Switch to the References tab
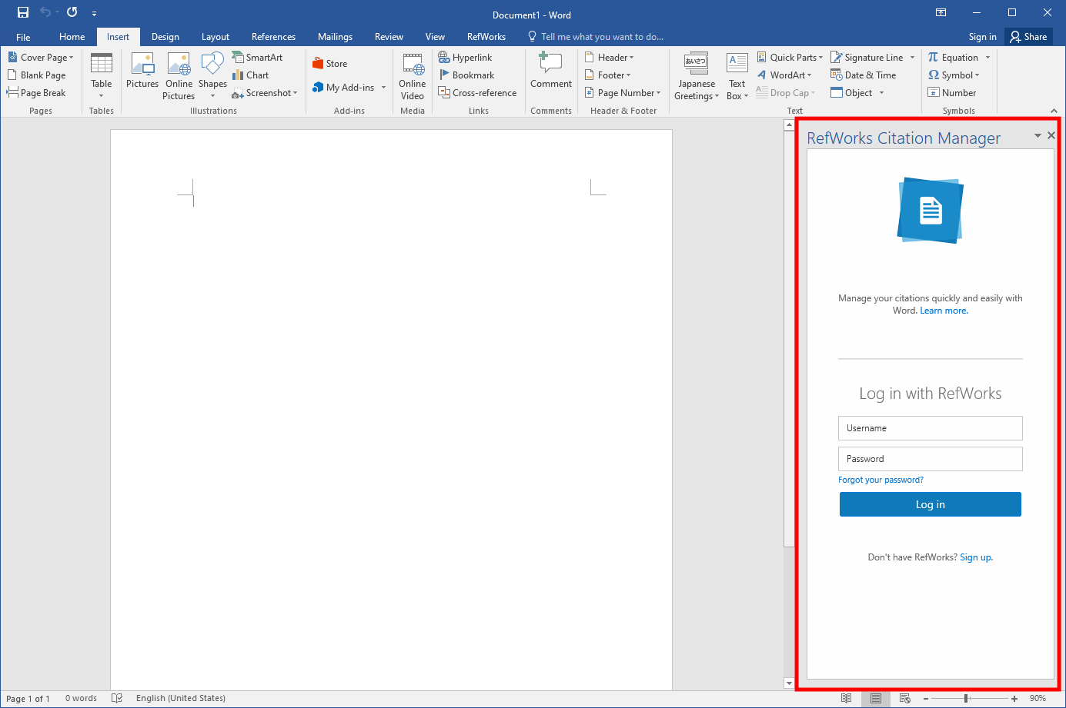 pos(273,37)
